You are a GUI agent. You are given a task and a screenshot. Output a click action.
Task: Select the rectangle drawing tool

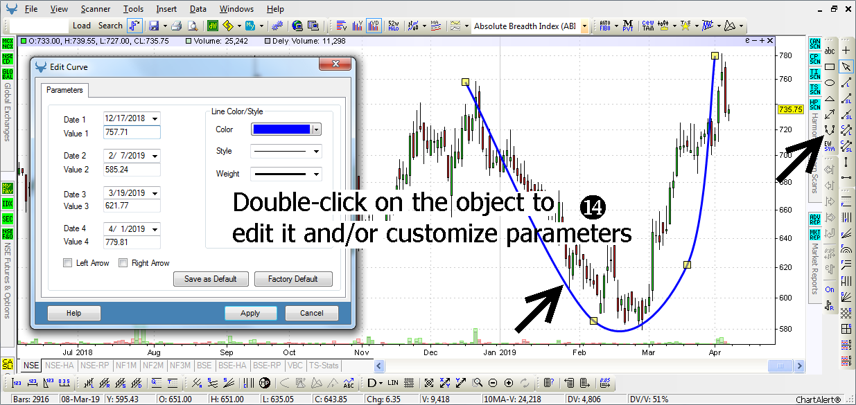[x=829, y=66]
